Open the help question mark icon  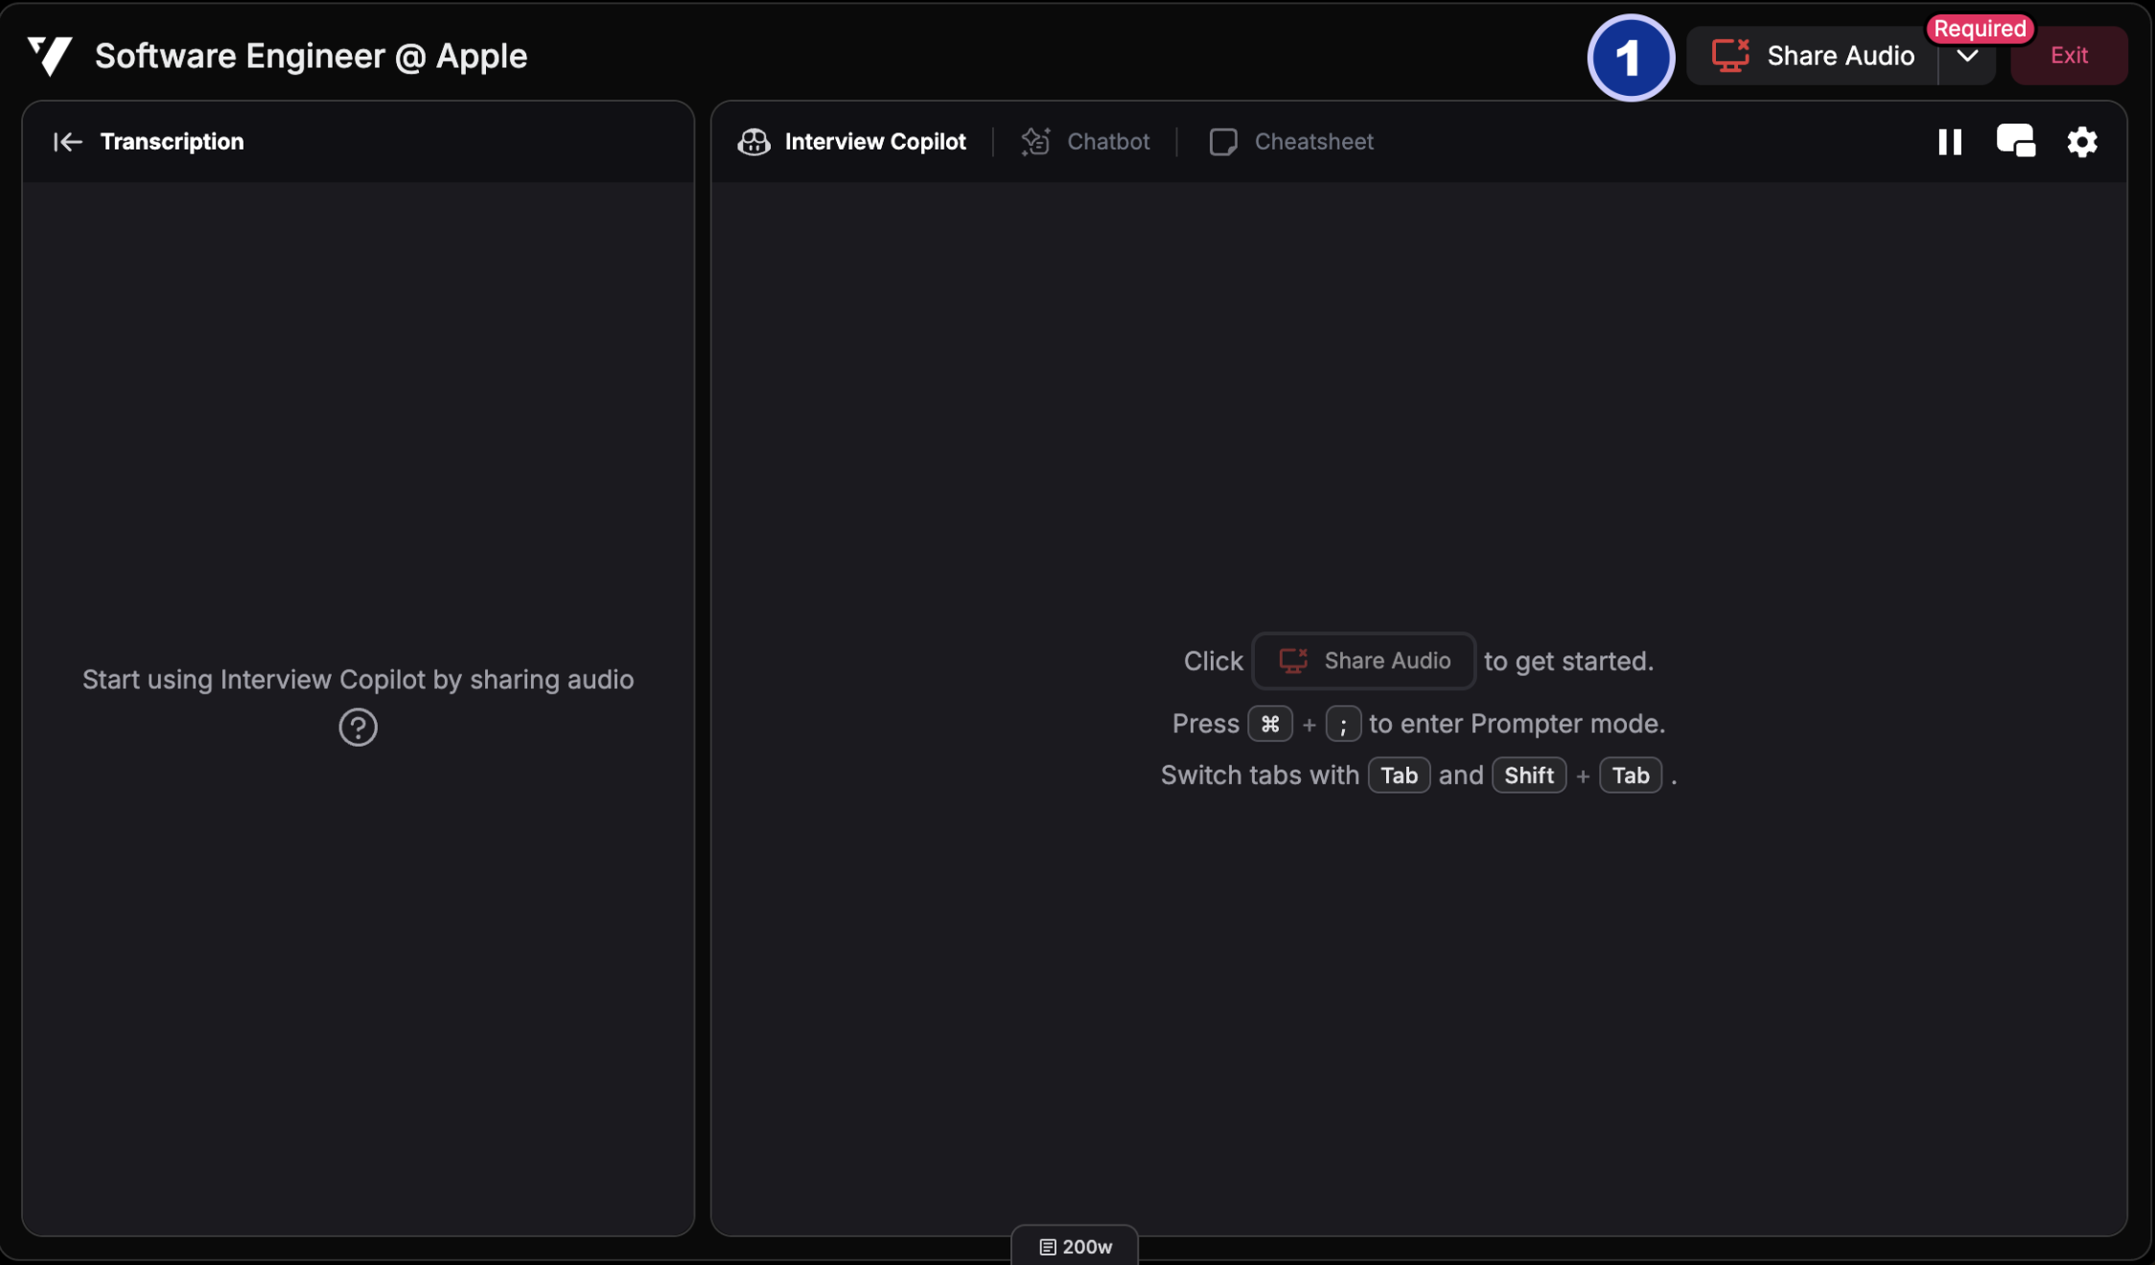click(358, 727)
